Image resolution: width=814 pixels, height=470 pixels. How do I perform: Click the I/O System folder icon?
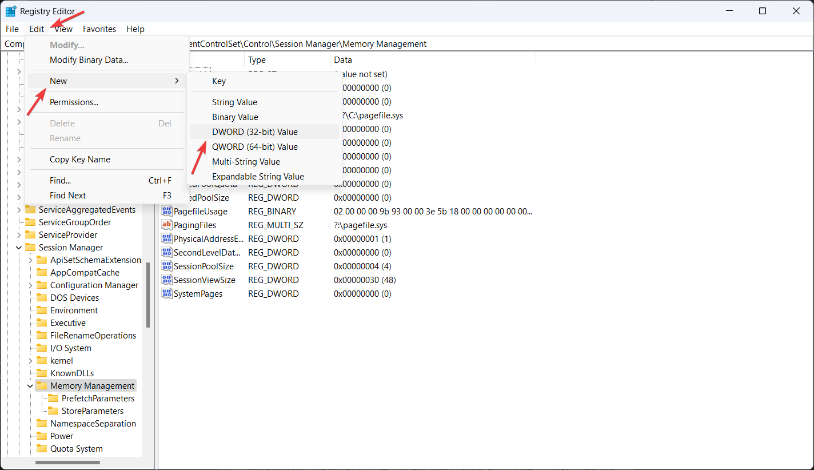point(41,348)
